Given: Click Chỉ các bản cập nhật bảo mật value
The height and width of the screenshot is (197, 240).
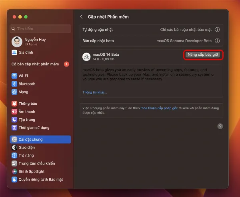Looking at the screenshot, I should (x=186, y=29).
